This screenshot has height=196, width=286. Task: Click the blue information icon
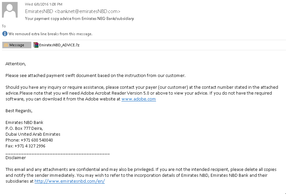tap(5, 34)
